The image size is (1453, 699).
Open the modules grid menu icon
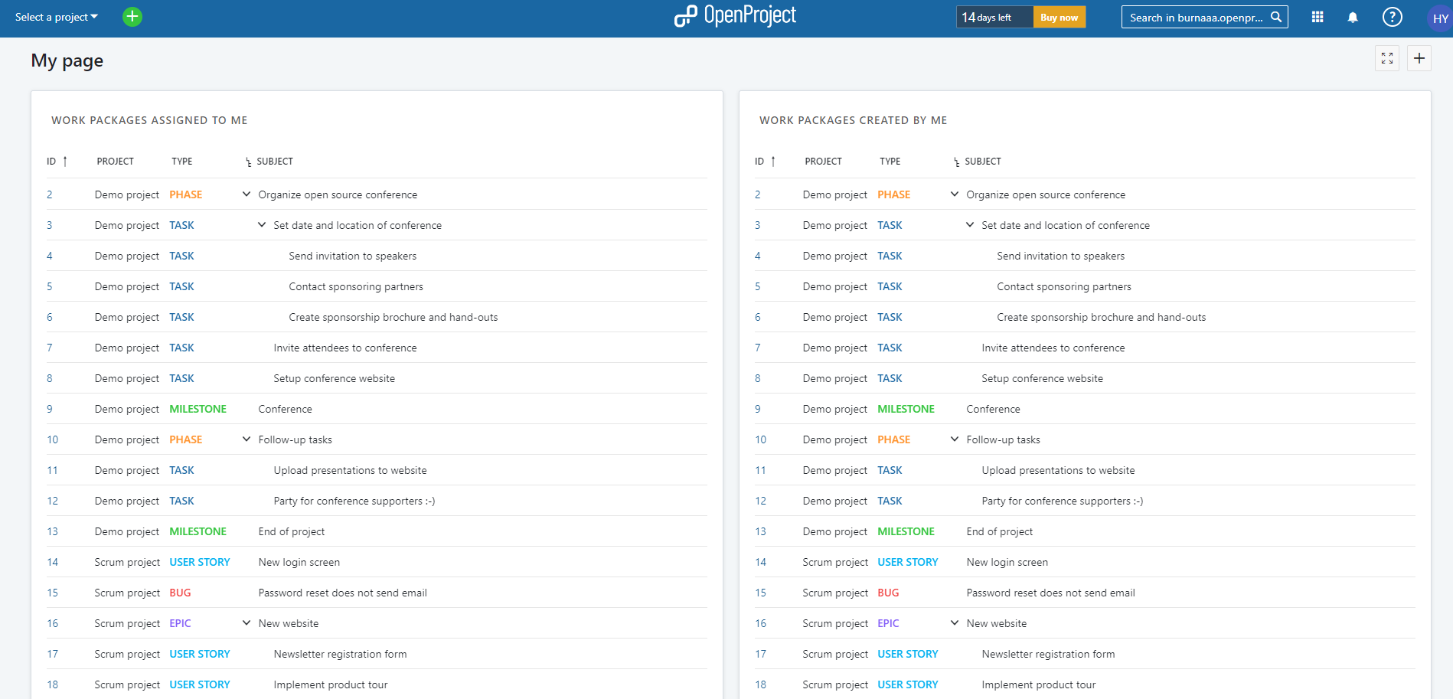coord(1317,17)
